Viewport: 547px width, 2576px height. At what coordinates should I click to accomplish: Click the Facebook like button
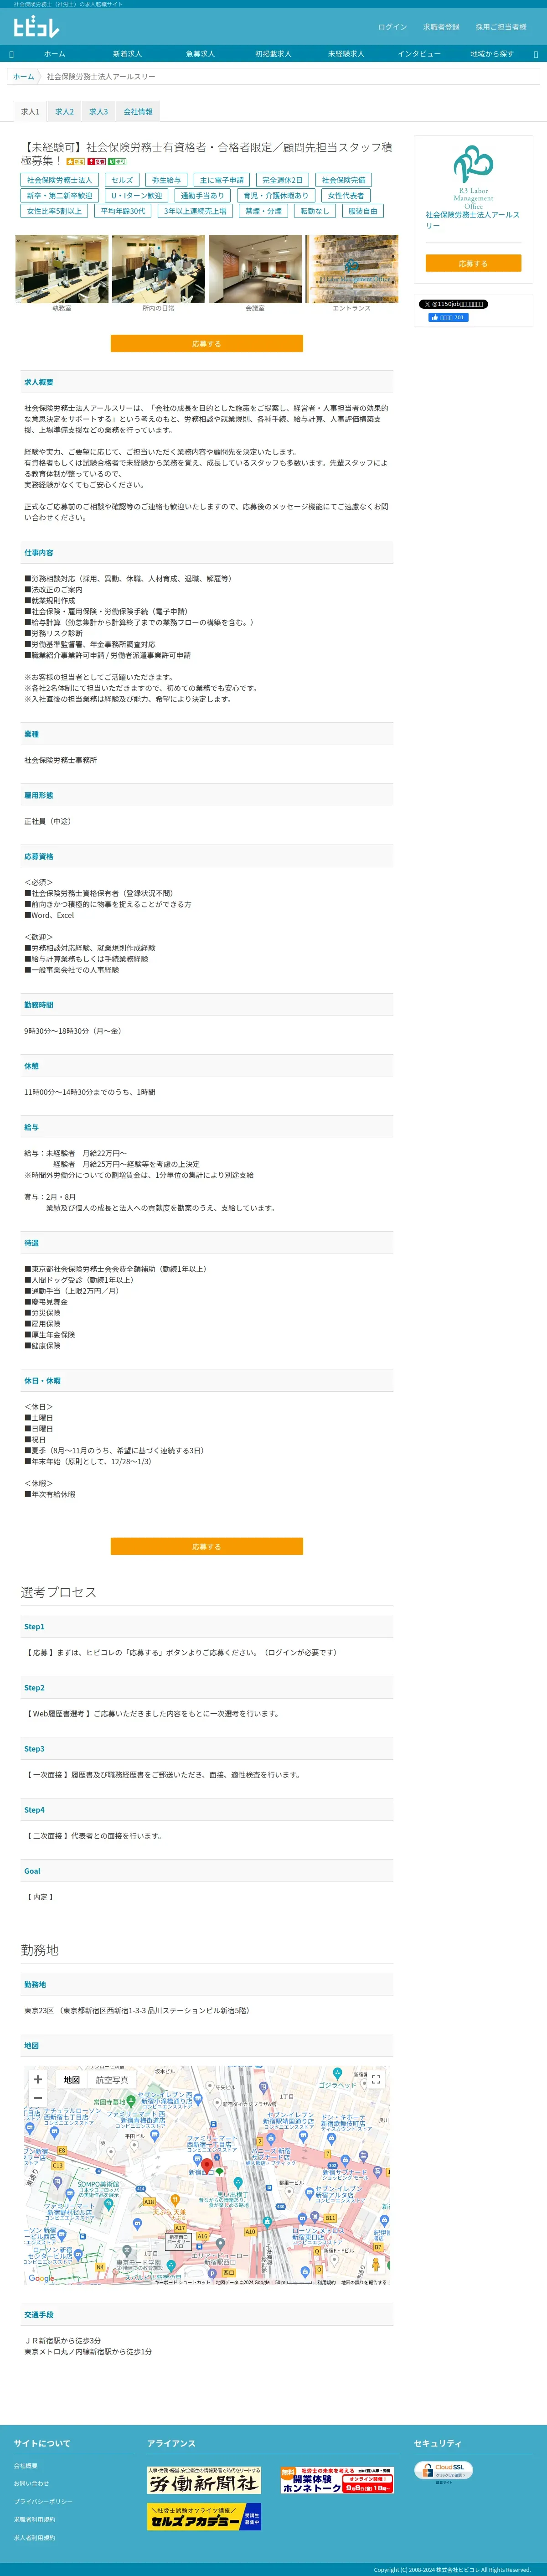point(448,317)
